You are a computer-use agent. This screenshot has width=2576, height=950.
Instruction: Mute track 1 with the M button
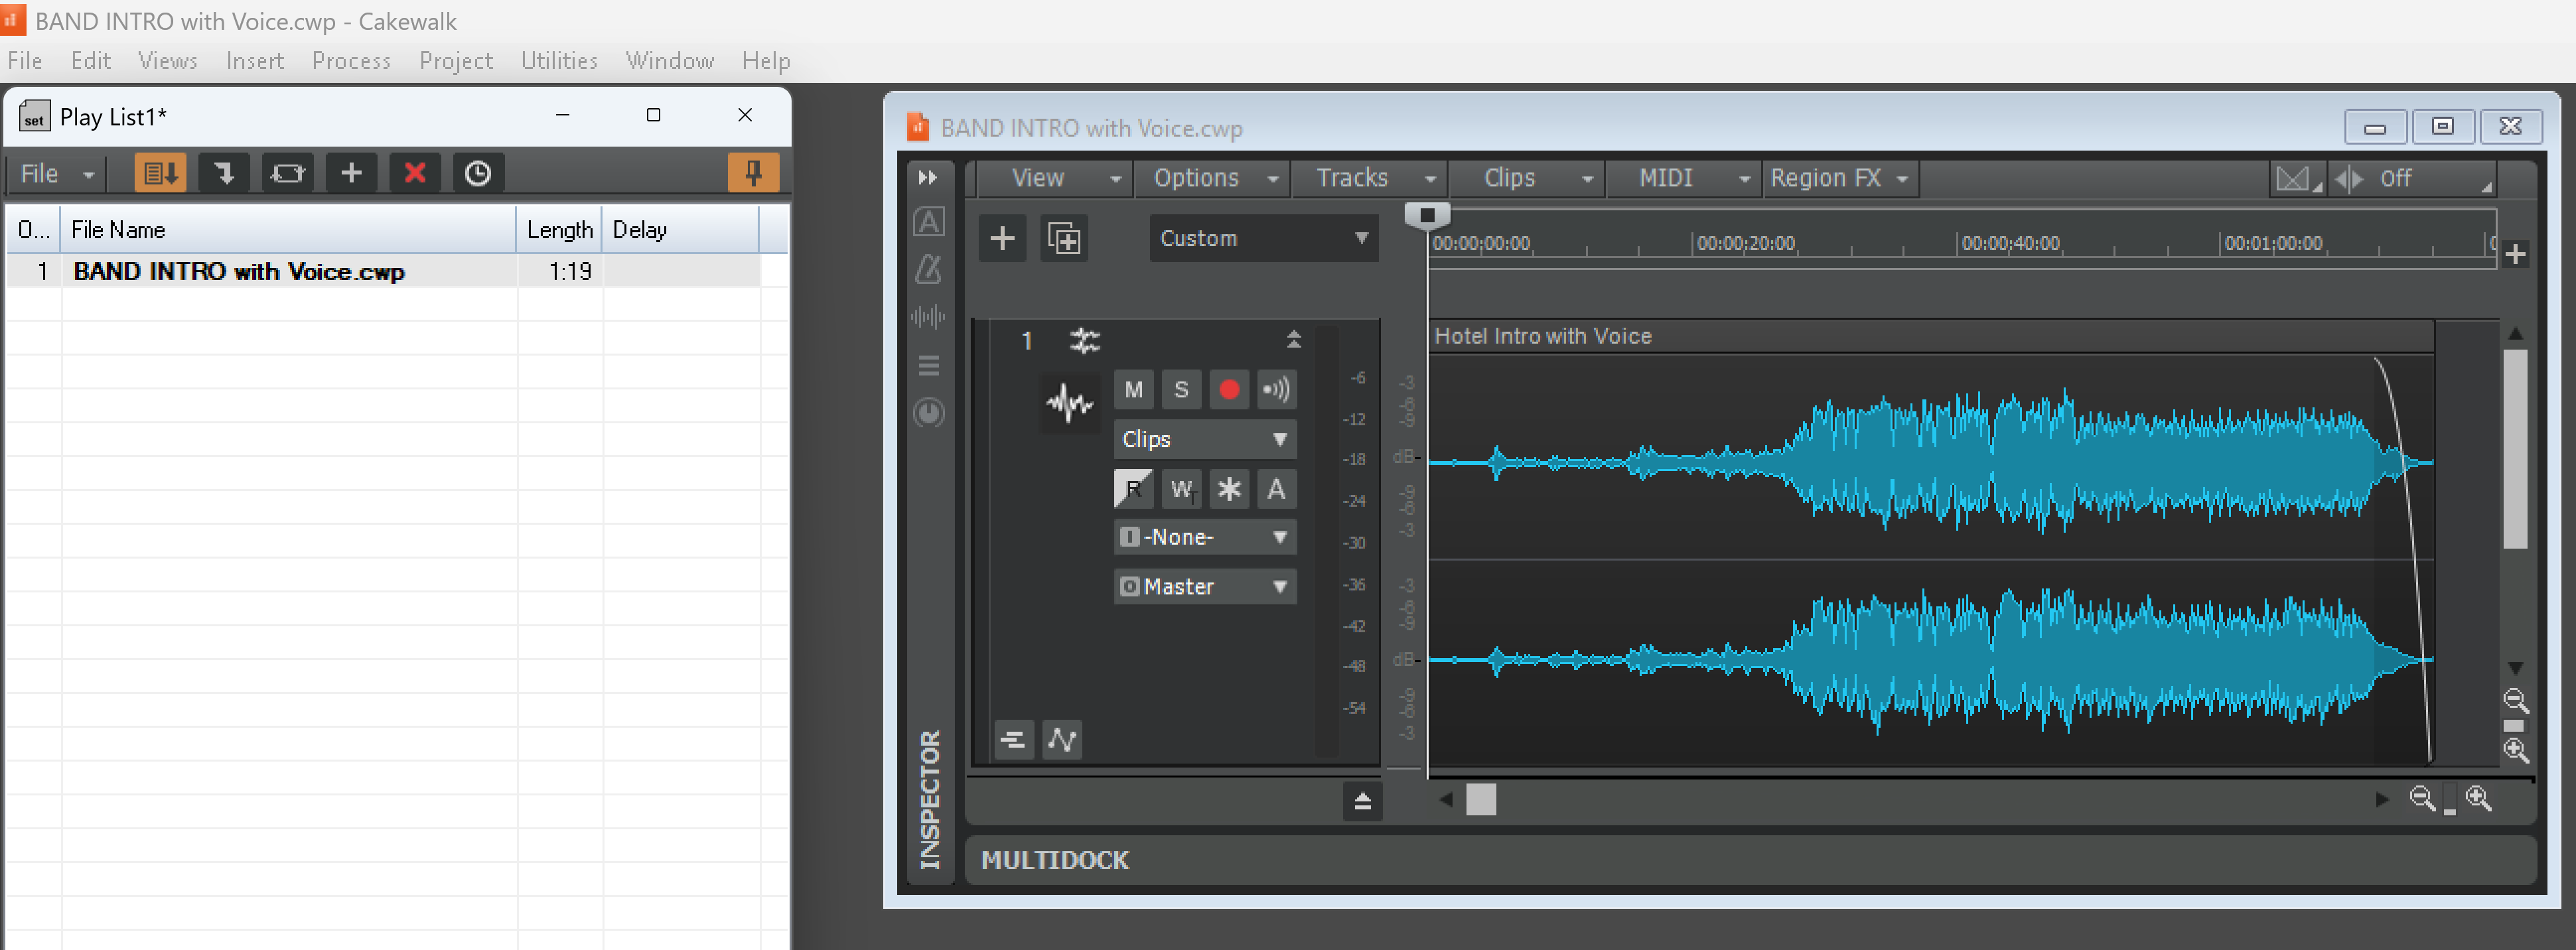click(x=1133, y=390)
